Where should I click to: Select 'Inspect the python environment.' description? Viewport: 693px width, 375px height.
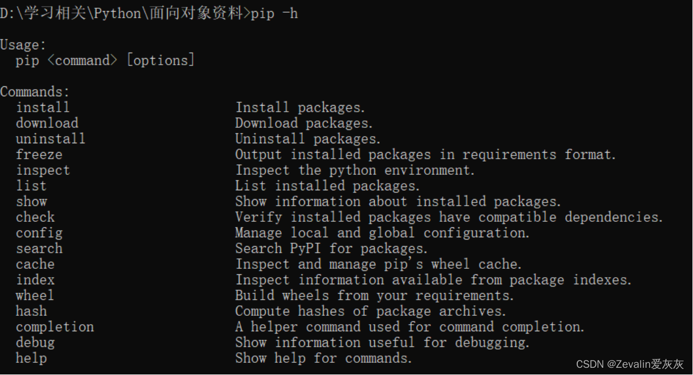(355, 170)
